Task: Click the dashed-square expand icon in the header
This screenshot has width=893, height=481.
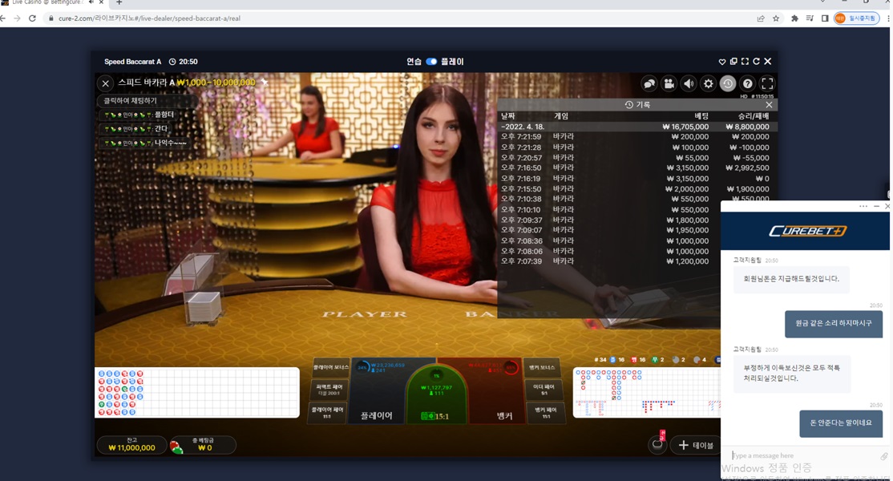Action: [x=745, y=62]
